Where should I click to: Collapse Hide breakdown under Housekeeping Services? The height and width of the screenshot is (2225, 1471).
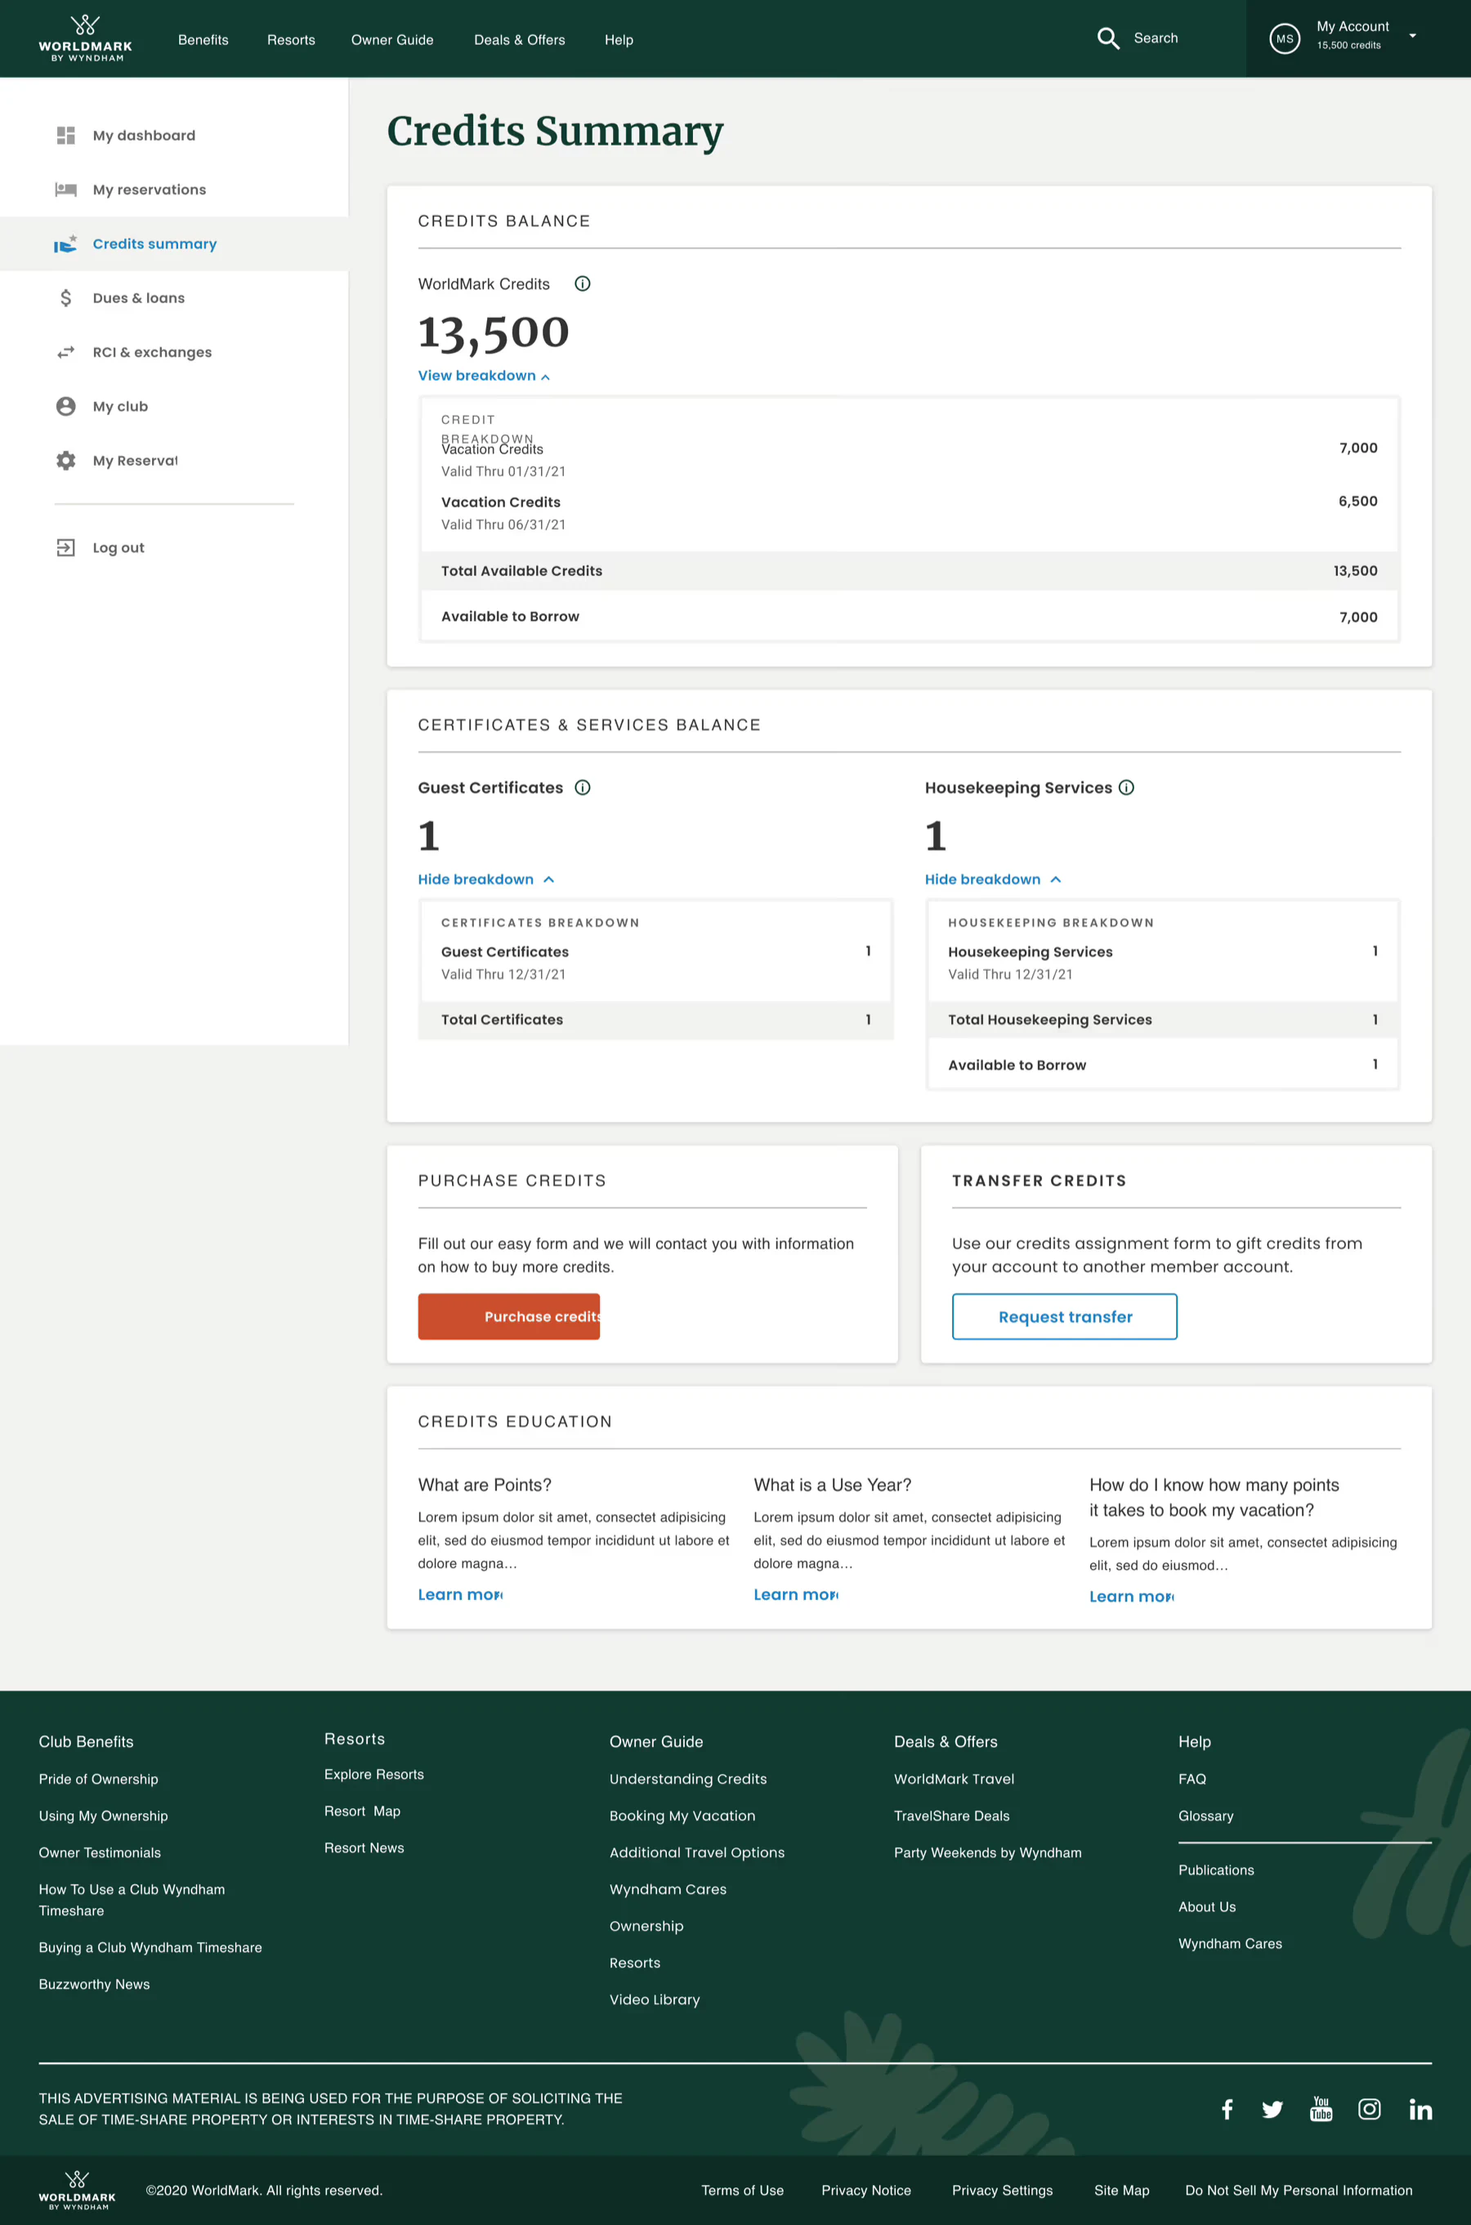point(993,879)
